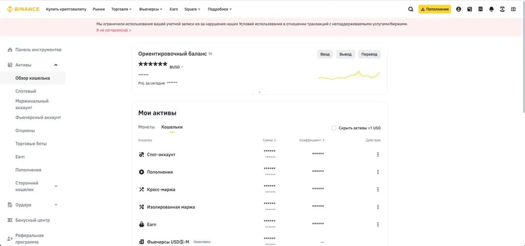The image size is (525, 246).
Task: Open the notifications bell icon
Action: (491, 9)
